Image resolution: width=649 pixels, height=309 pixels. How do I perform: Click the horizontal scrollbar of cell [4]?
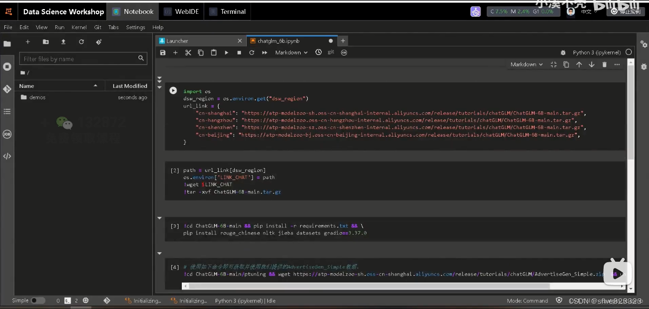(370, 286)
